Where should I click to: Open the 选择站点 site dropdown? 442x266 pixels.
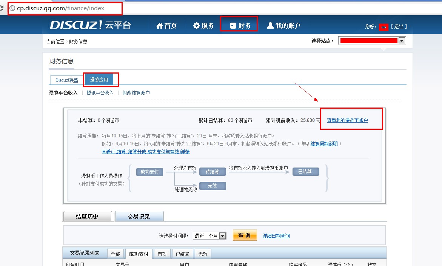click(372, 41)
